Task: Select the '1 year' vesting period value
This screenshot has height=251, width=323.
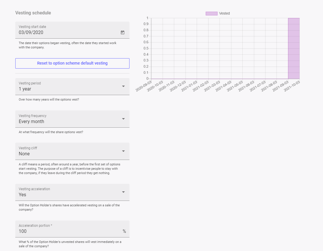Action: (x=25, y=89)
